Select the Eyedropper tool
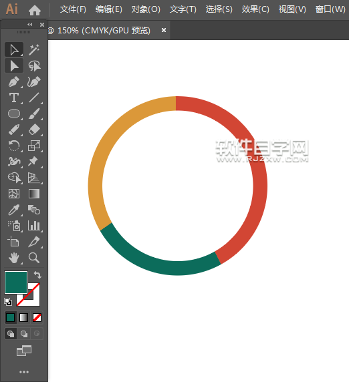 pyautogui.click(x=14, y=210)
